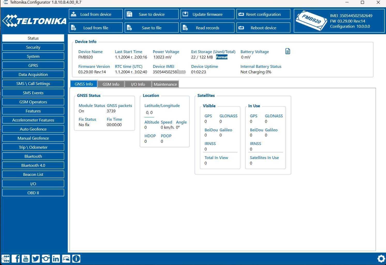Click 'Not Charging 0%' battery status

tap(256, 72)
